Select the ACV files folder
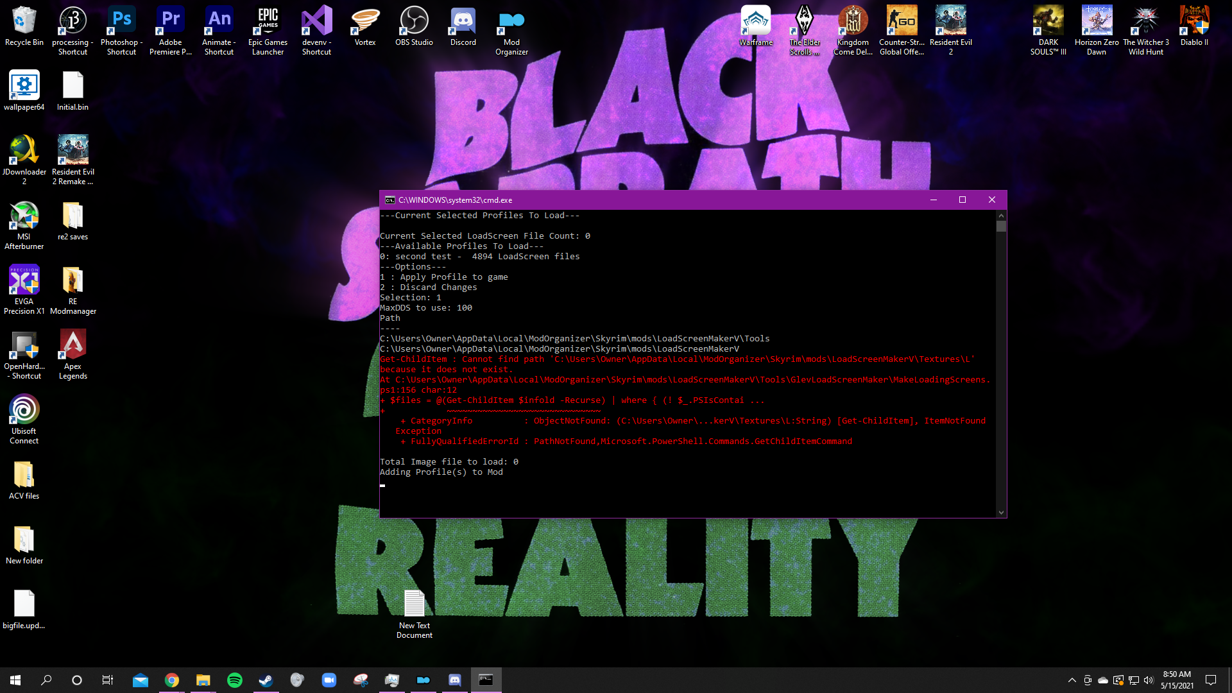1232x693 pixels. 24,480
